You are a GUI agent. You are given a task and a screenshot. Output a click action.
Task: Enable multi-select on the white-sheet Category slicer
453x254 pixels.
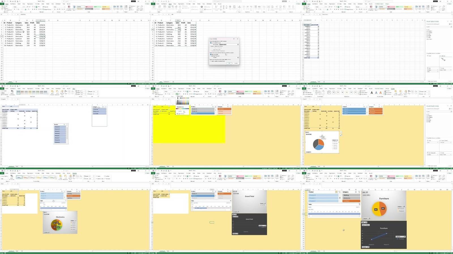[x=103, y=107]
